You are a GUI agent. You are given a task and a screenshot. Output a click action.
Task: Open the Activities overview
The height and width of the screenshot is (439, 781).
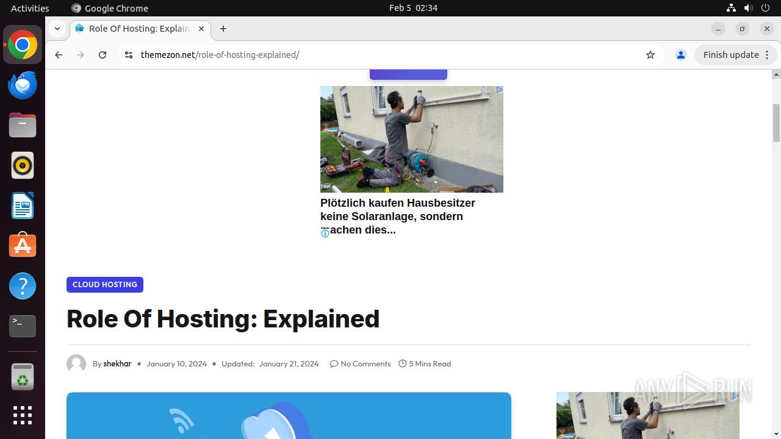tap(30, 8)
